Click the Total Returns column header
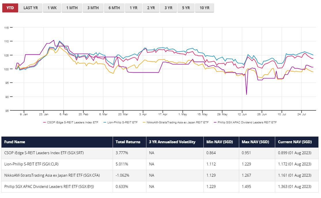The height and width of the screenshot is (198, 321). pos(129,142)
